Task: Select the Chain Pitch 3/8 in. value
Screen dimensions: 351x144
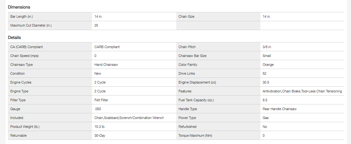Action: tap(267, 47)
